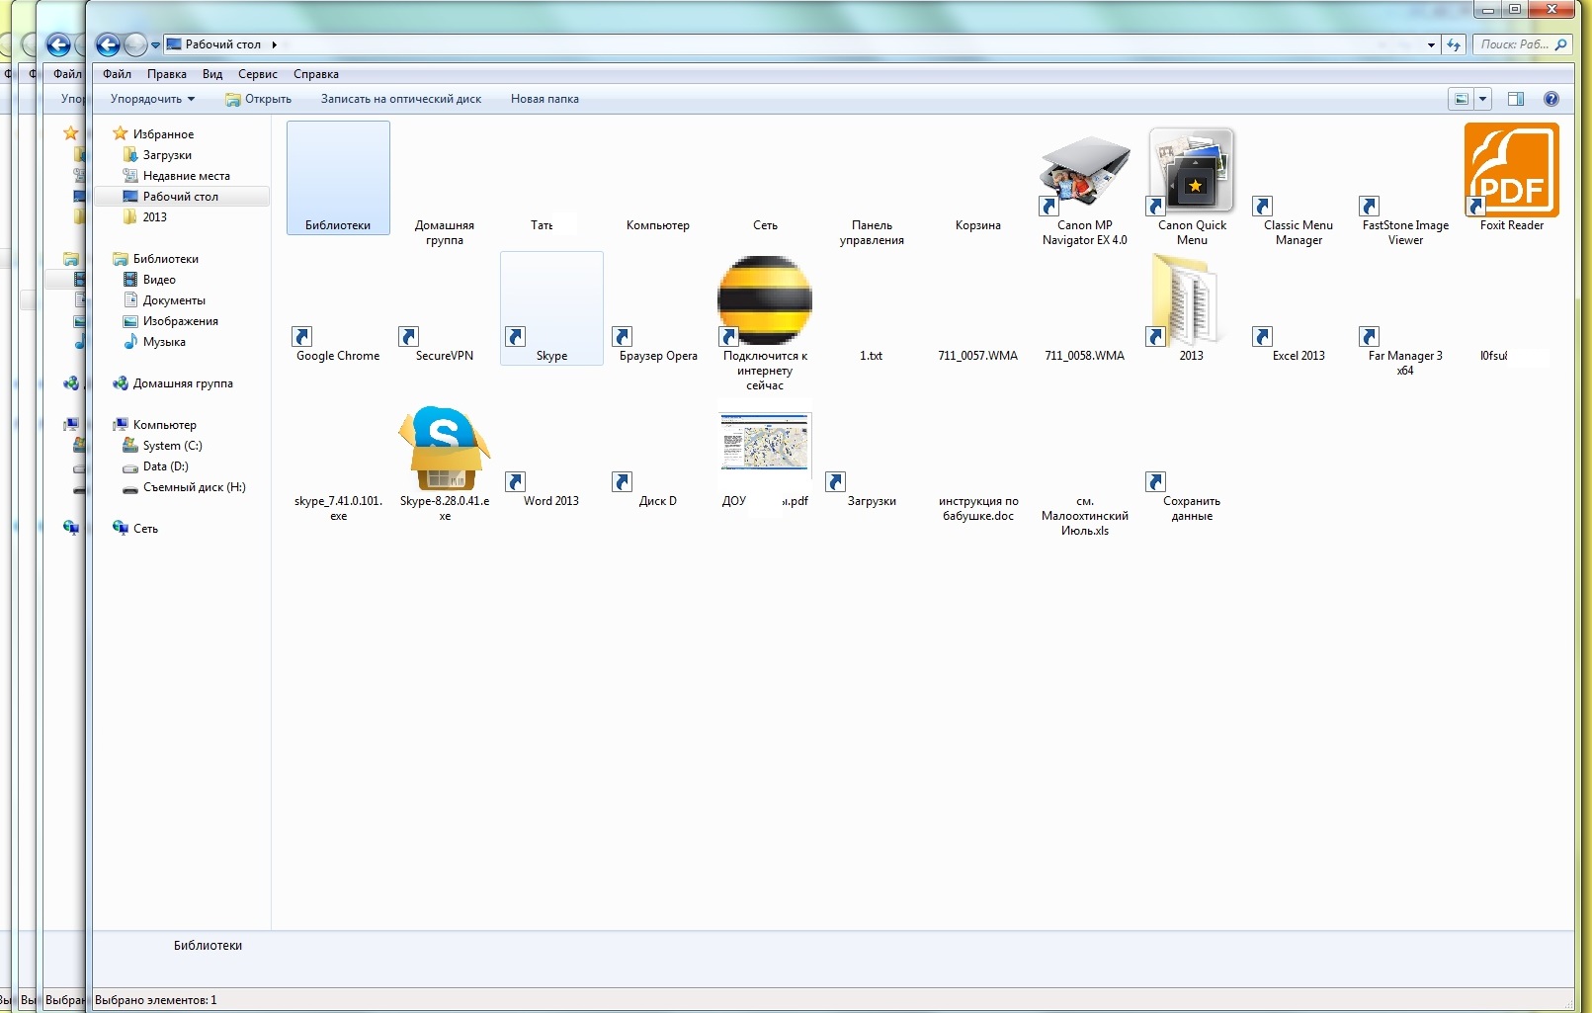Click the help question mark icon
This screenshot has height=1013, width=1592.
(x=1550, y=99)
